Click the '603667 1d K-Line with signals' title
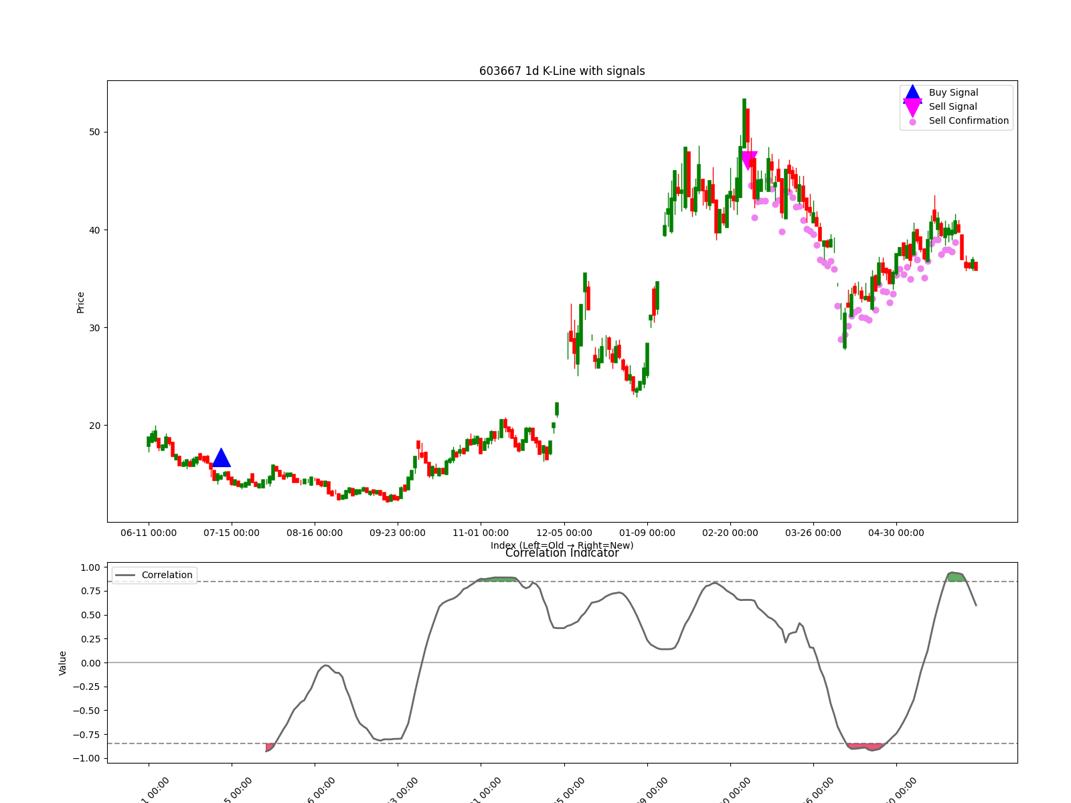 [562, 71]
